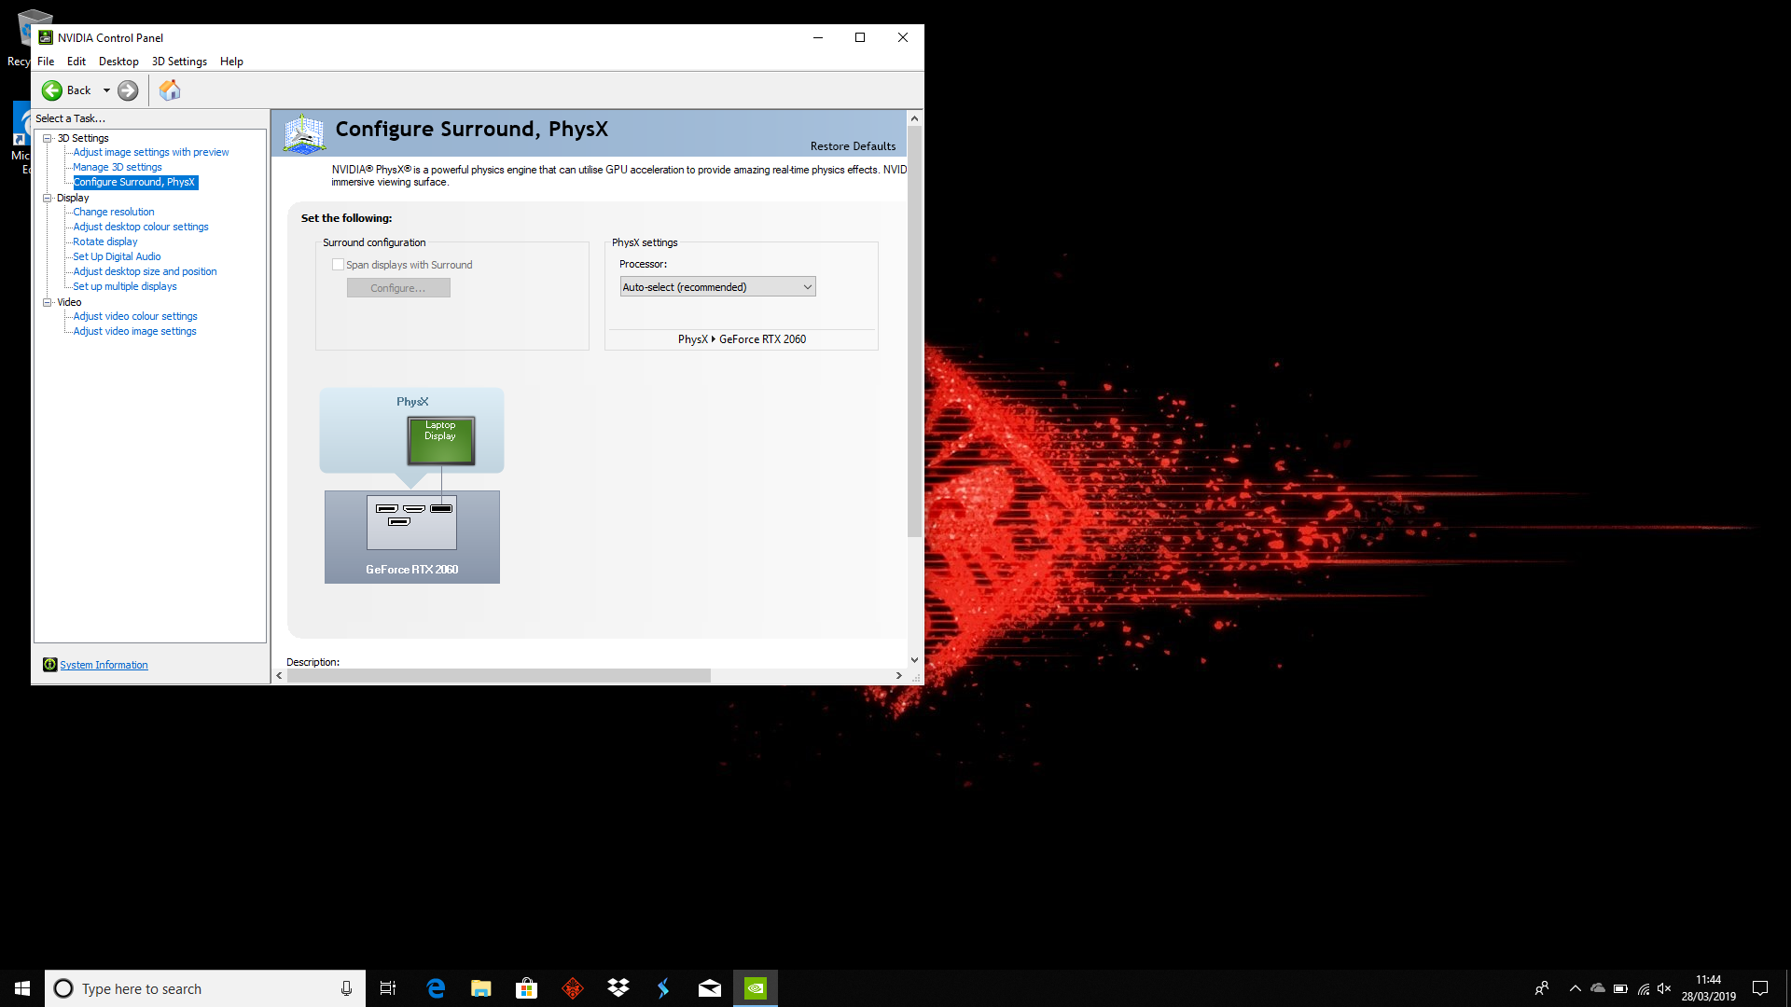This screenshot has width=1791, height=1007.
Task: Open Back button history dropdown arrow
Action: [106, 90]
